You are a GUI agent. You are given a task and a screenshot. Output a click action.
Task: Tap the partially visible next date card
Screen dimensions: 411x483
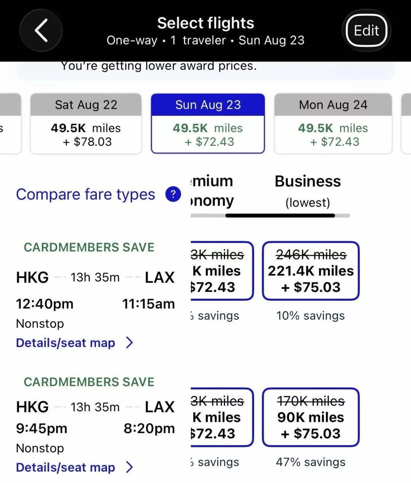(x=406, y=123)
